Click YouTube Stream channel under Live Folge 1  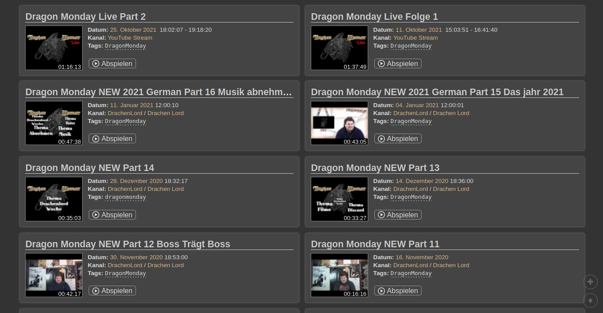[416, 38]
